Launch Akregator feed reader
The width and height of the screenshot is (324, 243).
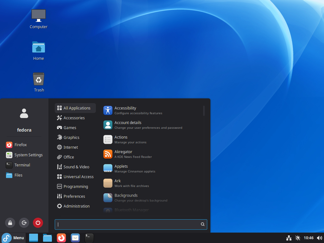click(x=152, y=154)
